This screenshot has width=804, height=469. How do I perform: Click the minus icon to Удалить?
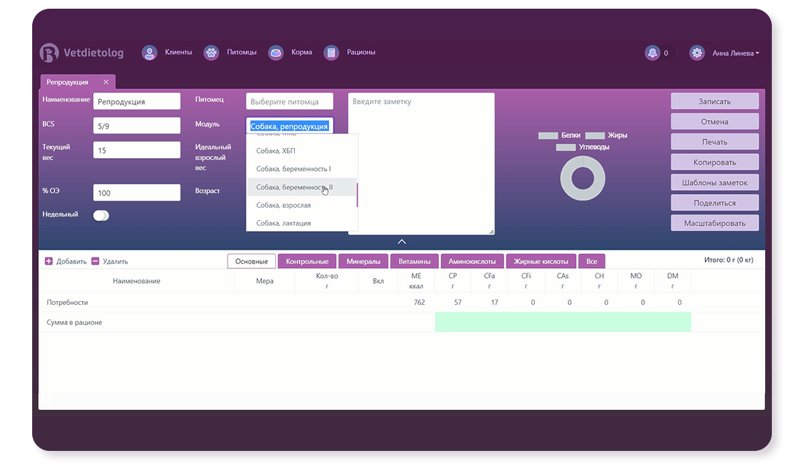click(x=95, y=261)
